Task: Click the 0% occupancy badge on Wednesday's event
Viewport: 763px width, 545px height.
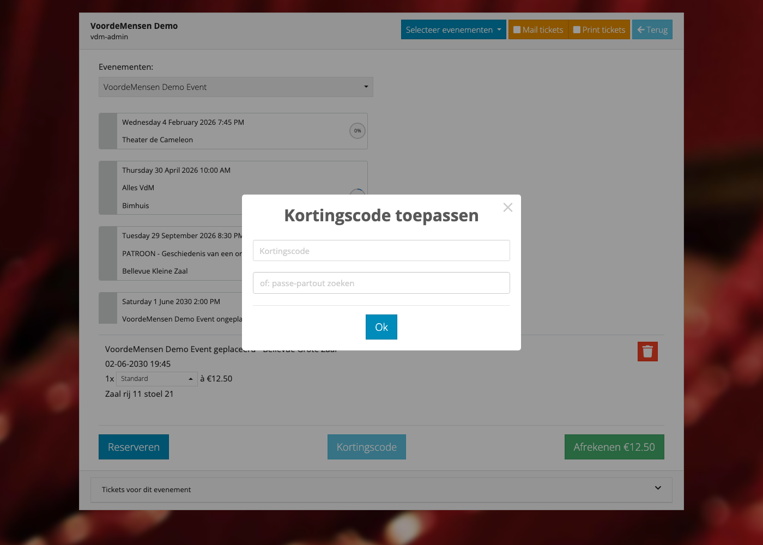Action: click(358, 131)
